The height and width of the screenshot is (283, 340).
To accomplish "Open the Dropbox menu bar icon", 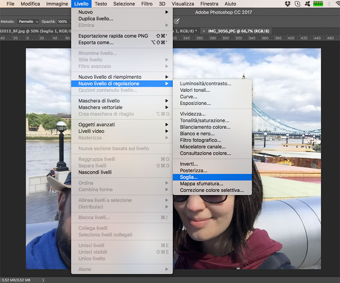I will [288, 4].
